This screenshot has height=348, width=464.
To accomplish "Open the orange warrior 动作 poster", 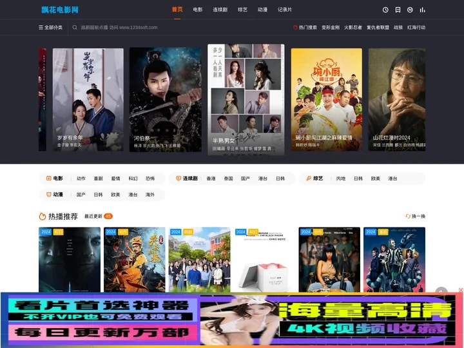I will pos(134,260).
